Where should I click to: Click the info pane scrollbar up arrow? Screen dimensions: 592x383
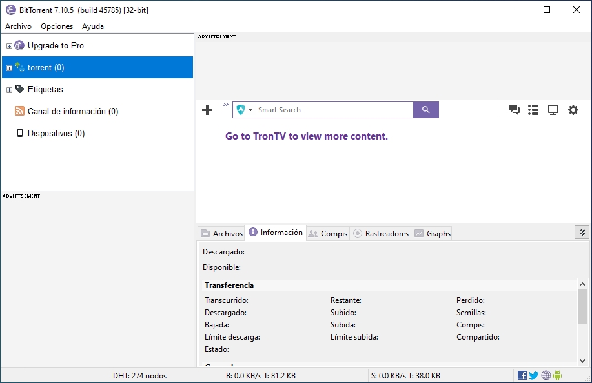[582, 284]
